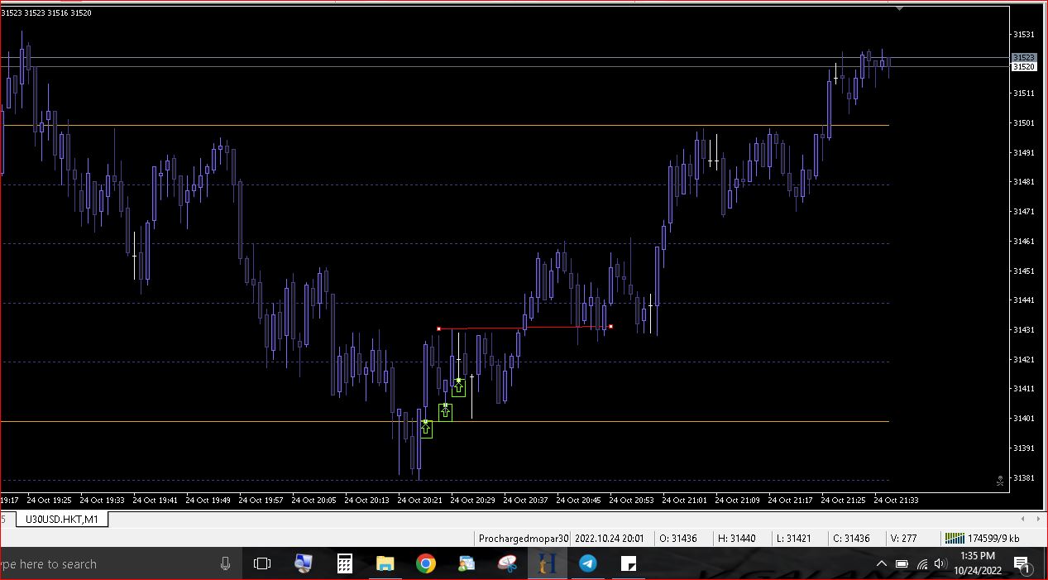Viewport: 1048px width, 580px height.
Task: Click the current price label 31520
Action: [x=1023, y=67]
